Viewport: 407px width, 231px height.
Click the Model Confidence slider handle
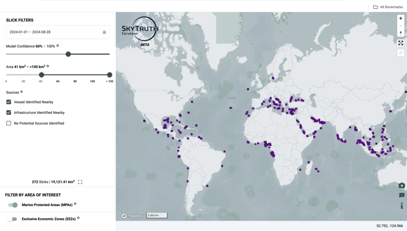tap(68, 54)
